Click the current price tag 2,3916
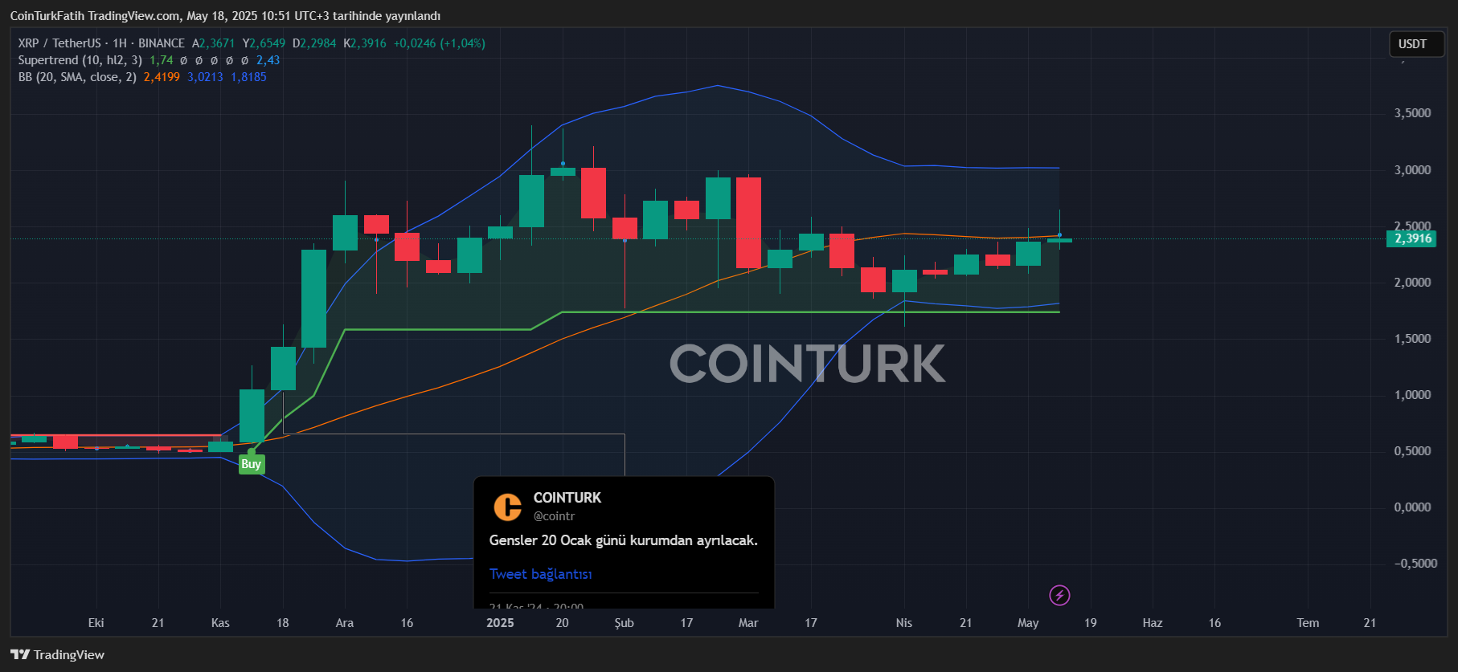 (1411, 238)
